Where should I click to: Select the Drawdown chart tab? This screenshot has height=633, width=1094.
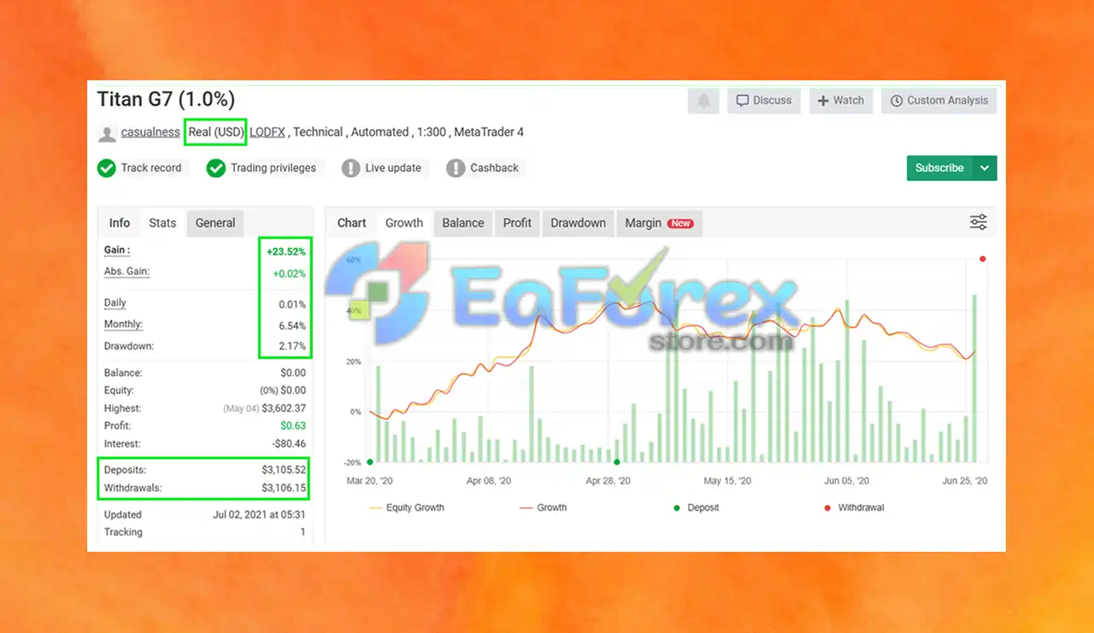pyautogui.click(x=578, y=223)
